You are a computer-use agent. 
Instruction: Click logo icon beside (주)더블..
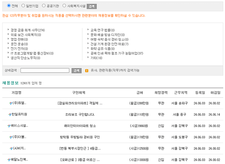click(11, 137)
